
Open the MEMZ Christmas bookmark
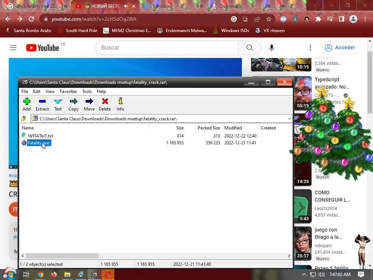127,31
